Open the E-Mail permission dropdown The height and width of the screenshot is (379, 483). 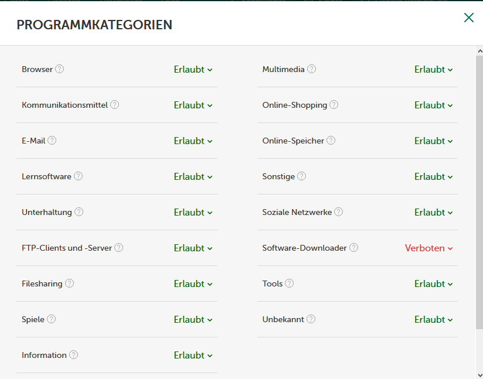193,141
